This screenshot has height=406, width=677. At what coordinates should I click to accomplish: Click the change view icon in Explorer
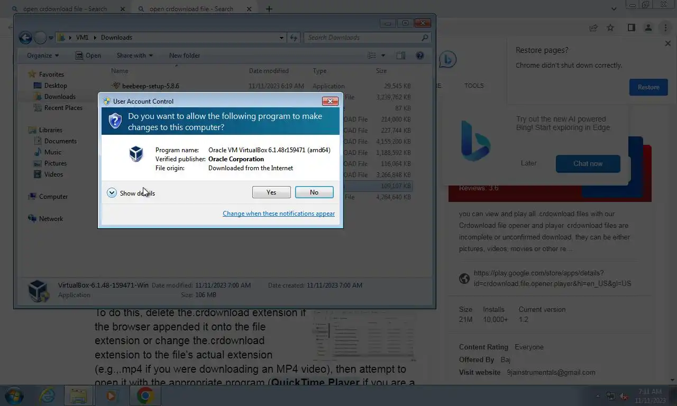click(372, 56)
